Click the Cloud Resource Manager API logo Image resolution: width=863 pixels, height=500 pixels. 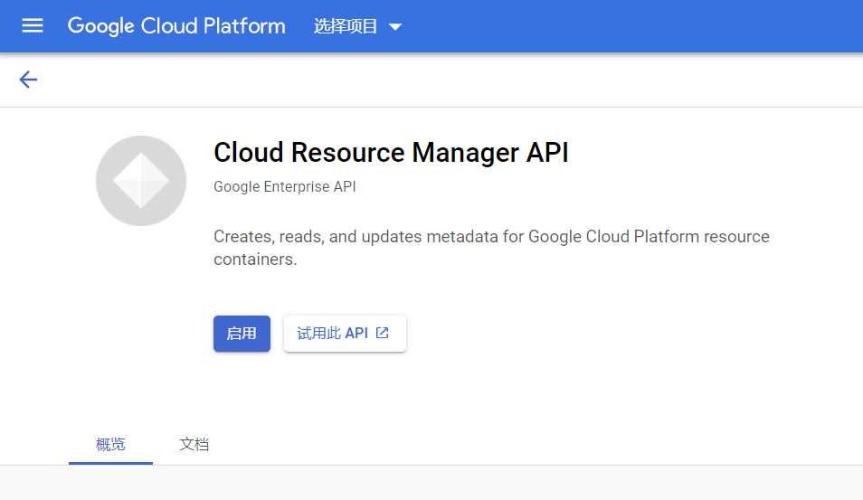pos(141,181)
